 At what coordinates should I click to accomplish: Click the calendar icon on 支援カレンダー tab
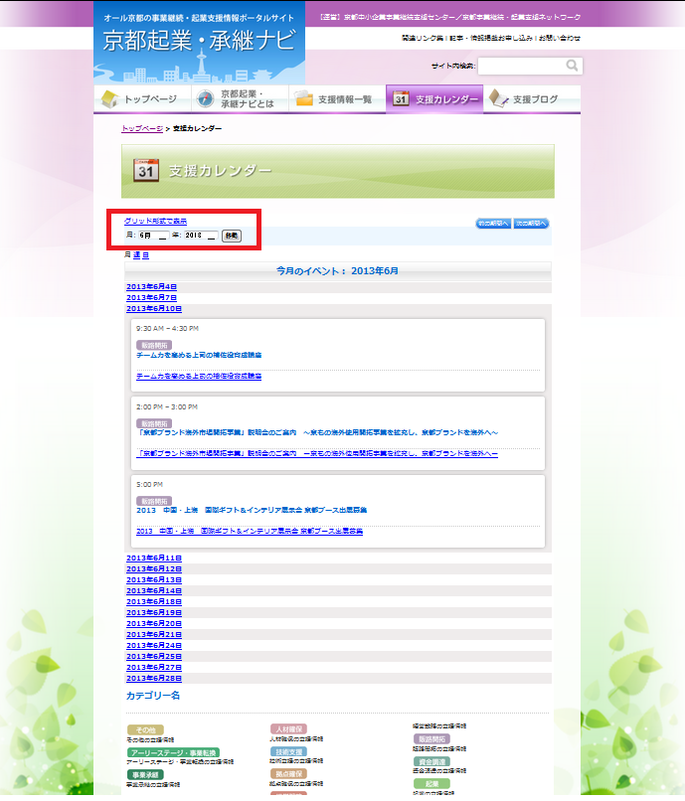[x=400, y=98]
